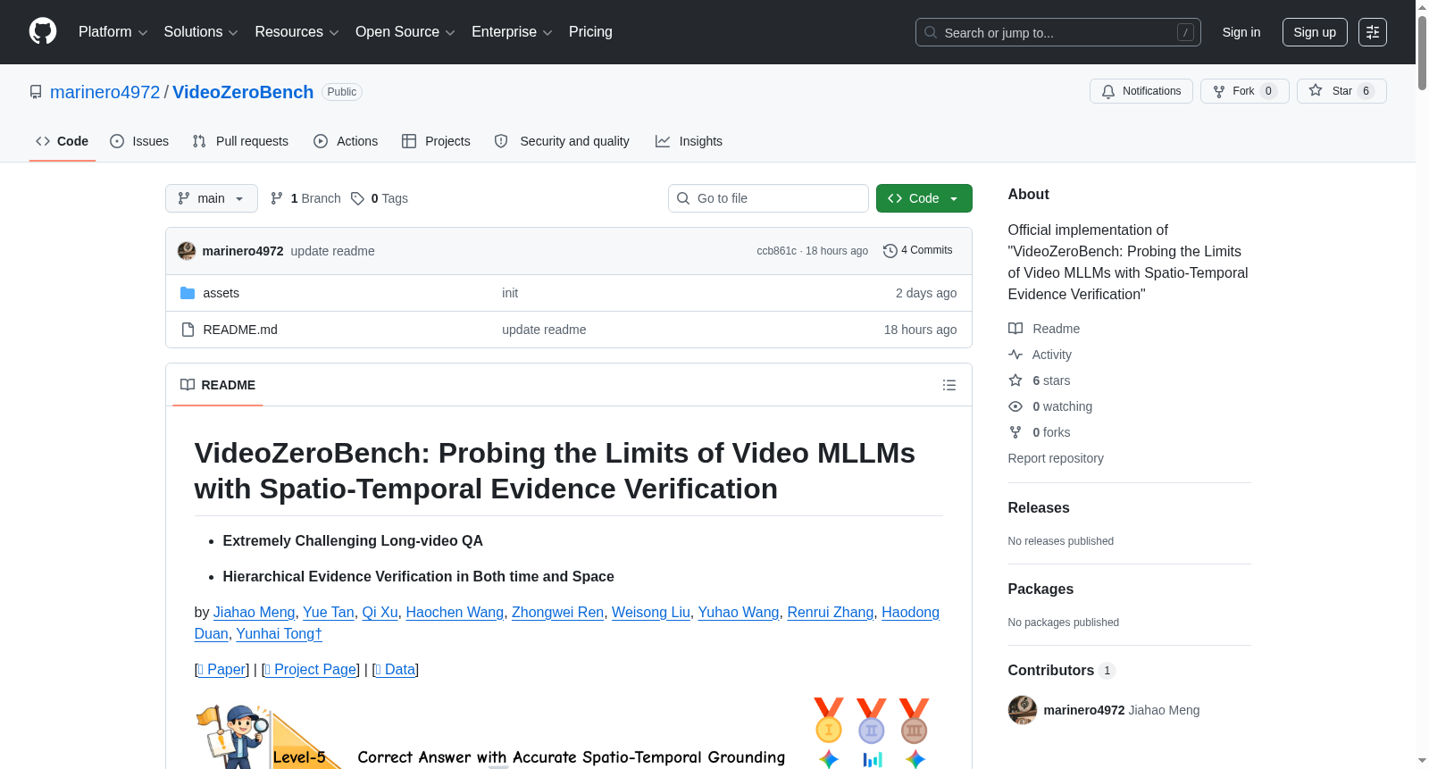Open the Project Page link
This screenshot has width=1429, height=769.
click(310, 670)
